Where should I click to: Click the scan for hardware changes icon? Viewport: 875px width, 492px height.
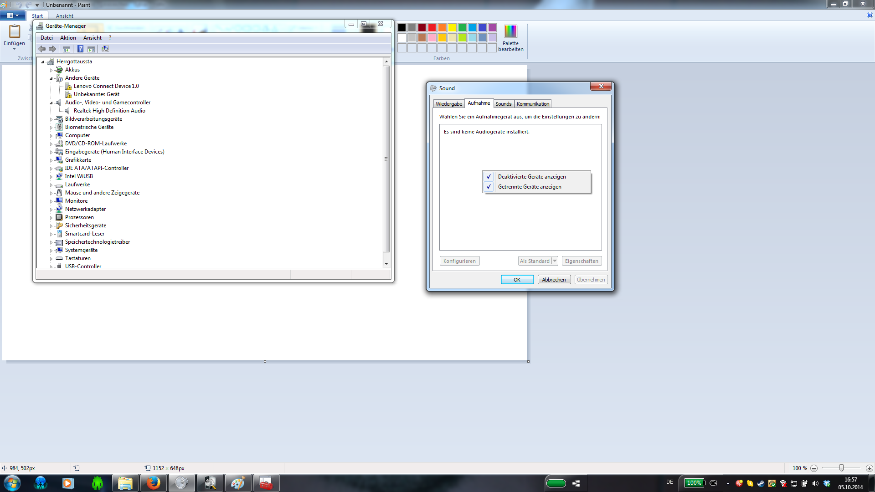(x=105, y=49)
